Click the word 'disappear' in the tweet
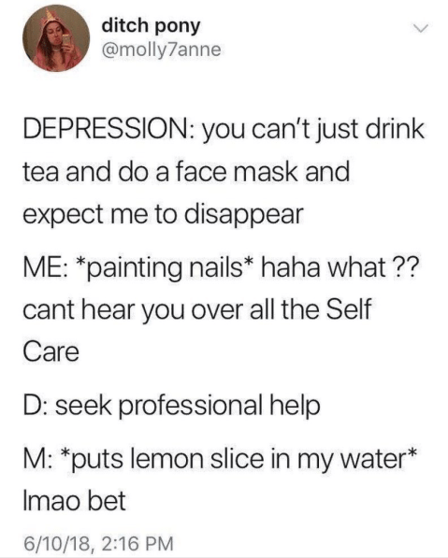 click(245, 216)
